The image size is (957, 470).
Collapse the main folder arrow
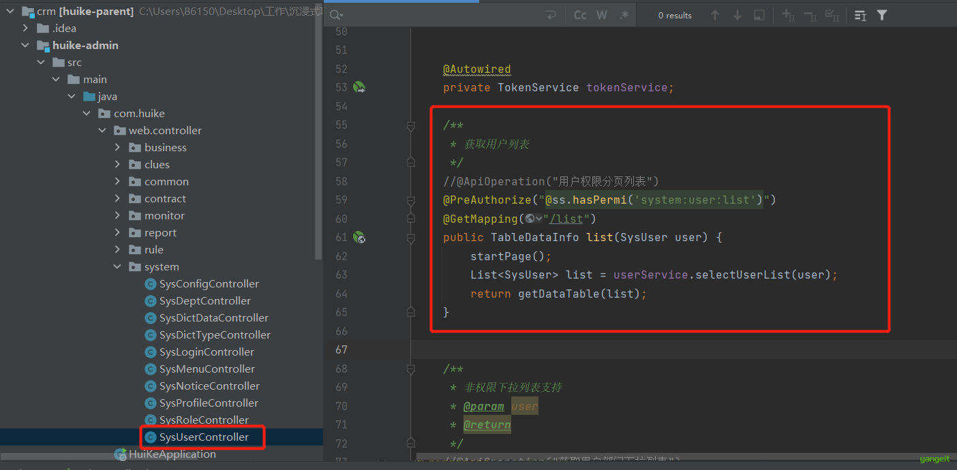tap(56, 80)
